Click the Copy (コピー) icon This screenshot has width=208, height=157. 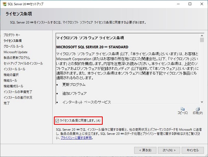pos(182,109)
